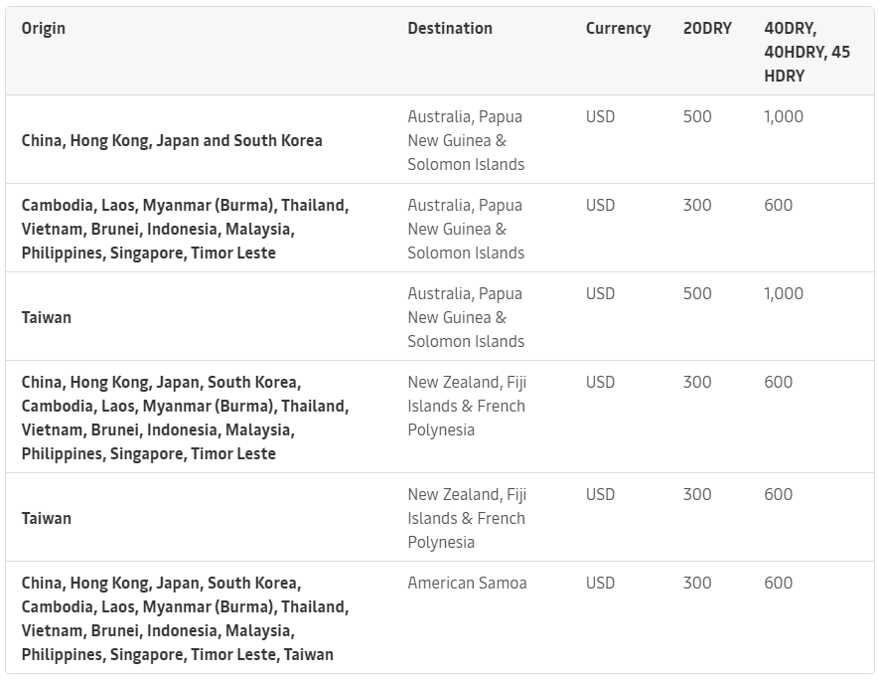Click the Destination column header
The height and width of the screenshot is (680, 879).
point(450,28)
